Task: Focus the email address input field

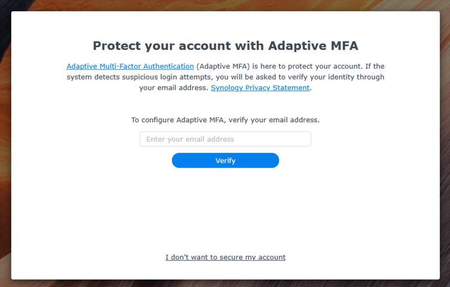Action: [x=226, y=139]
